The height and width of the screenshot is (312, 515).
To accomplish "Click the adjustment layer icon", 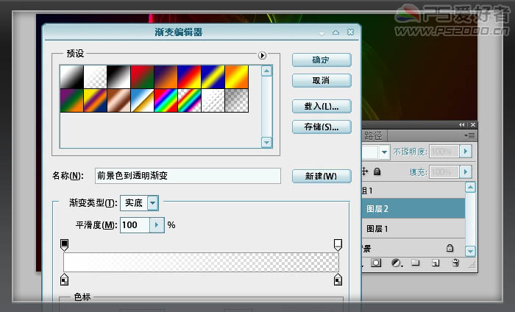I will pyautogui.click(x=396, y=263).
